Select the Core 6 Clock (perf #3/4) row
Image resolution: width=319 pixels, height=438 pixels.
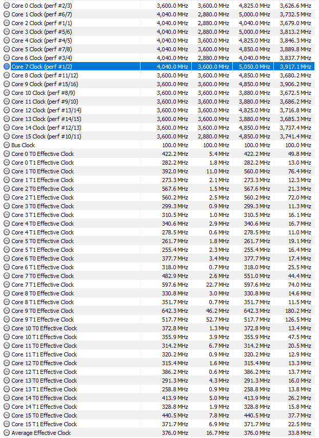point(157,58)
